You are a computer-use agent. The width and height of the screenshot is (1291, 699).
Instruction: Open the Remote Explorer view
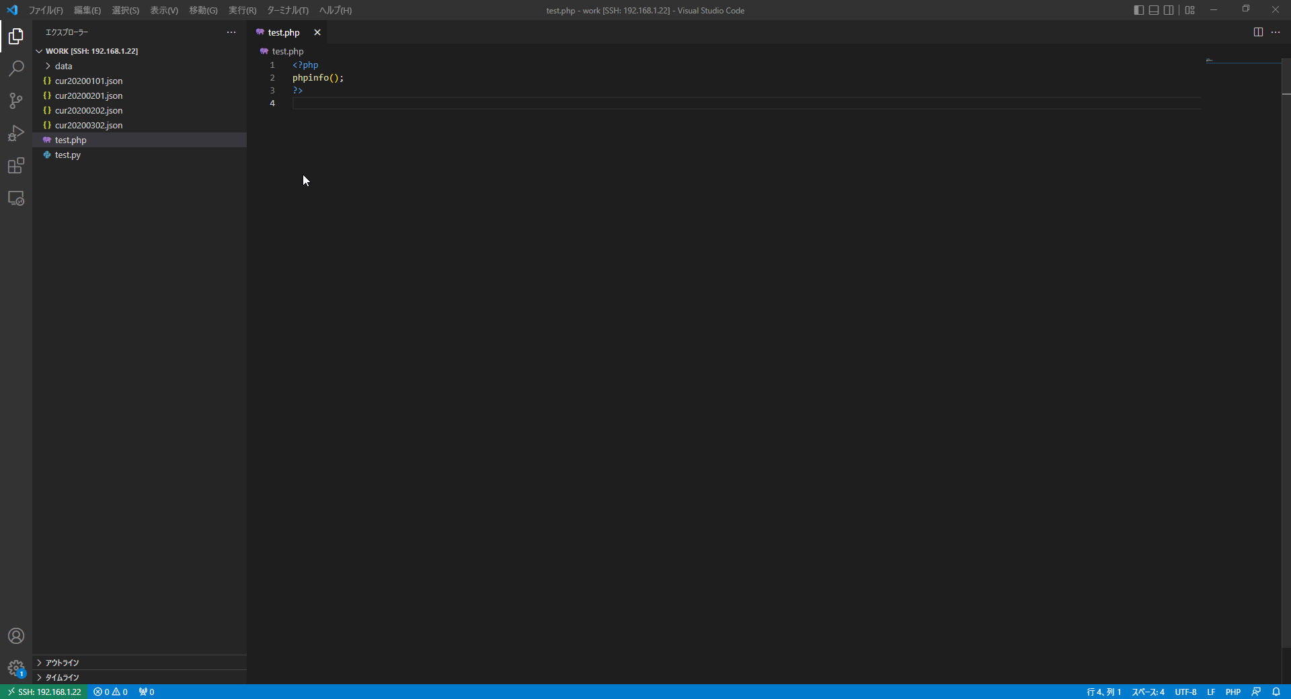(x=16, y=198)
